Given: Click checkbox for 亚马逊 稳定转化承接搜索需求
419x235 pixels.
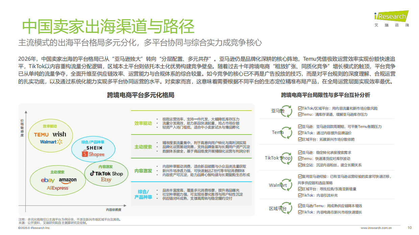Looking at the screenshot, I should coord(300,152).
